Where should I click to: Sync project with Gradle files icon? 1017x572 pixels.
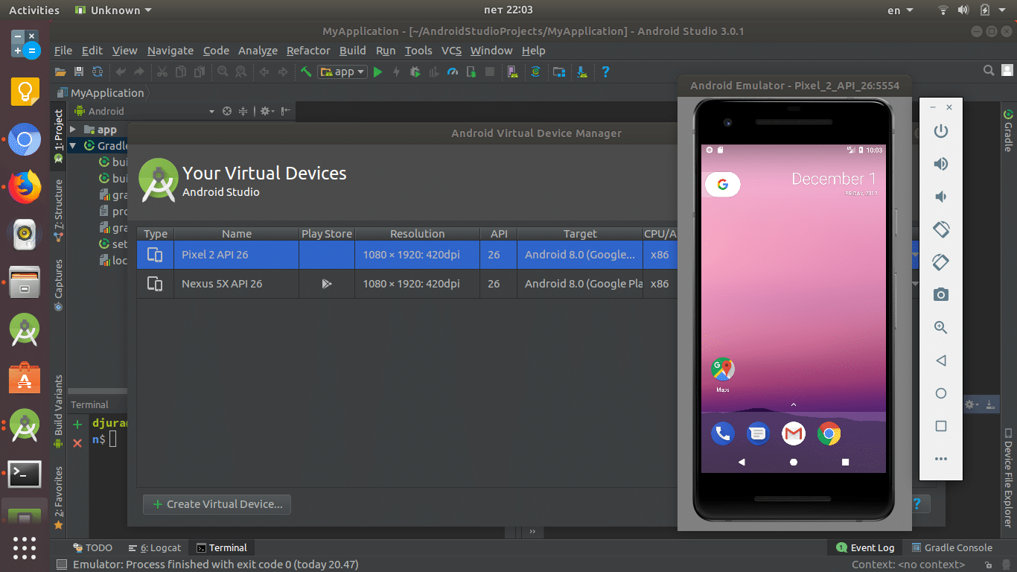[535, 71]
